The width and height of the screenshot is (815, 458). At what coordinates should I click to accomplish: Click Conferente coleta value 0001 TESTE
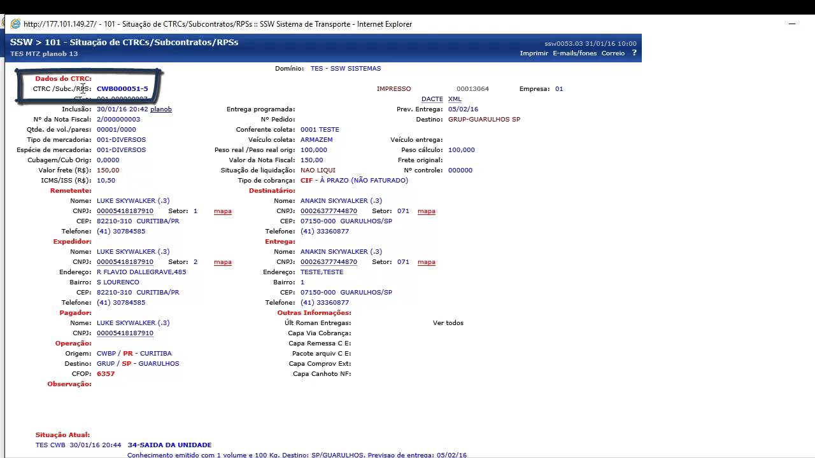[x=320, y=130]
